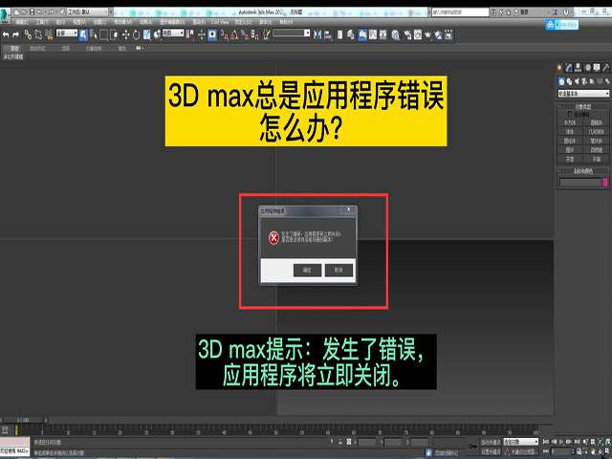This screenshot has width=612, height=459.
Task: Open the key filter selection dropdown near Auto Key
Action: click(x=521, y=442)
